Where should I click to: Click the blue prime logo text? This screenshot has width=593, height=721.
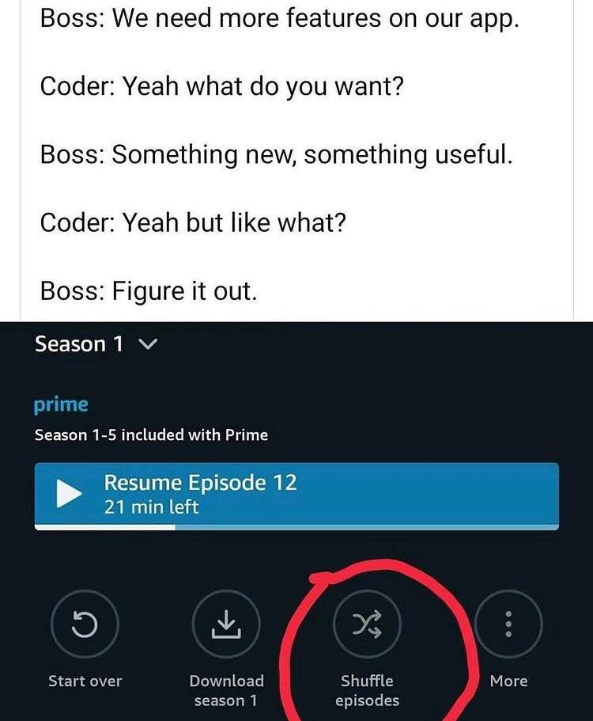(61, 405)
